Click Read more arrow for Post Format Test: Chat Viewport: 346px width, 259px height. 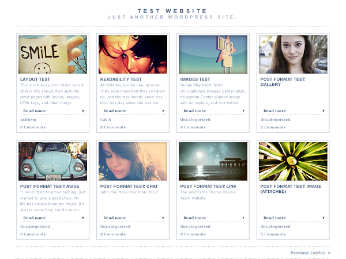[x=163, y=218]
